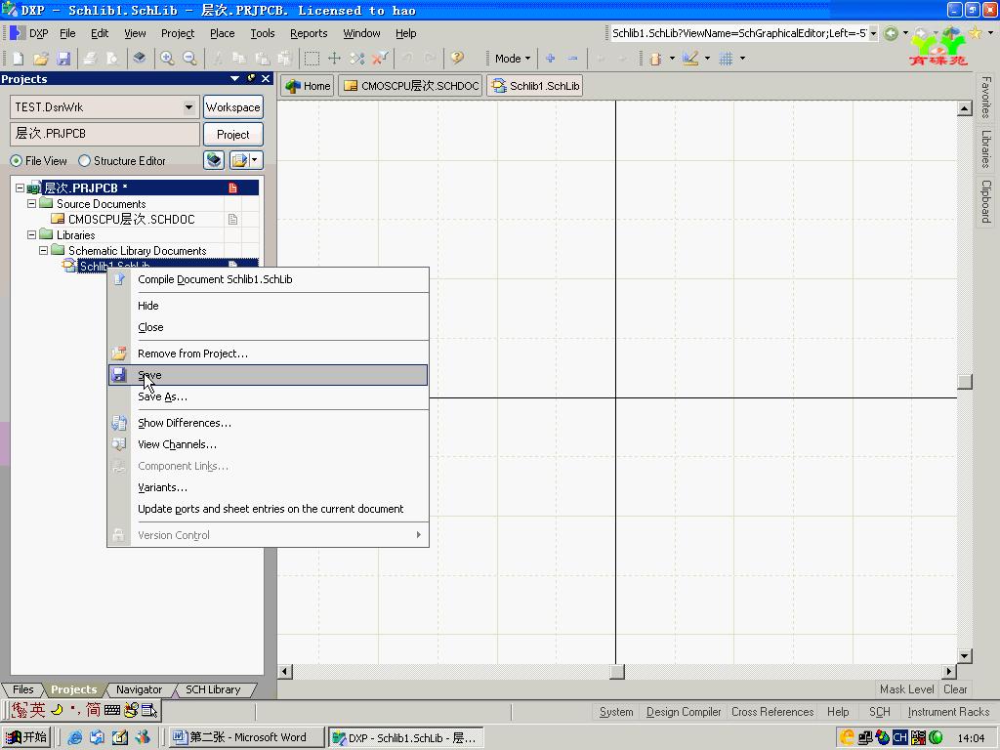Select the File View radio button
The width and height of the screenshot is (1000, 750).
pyautogui.click(x=16, y=161)
